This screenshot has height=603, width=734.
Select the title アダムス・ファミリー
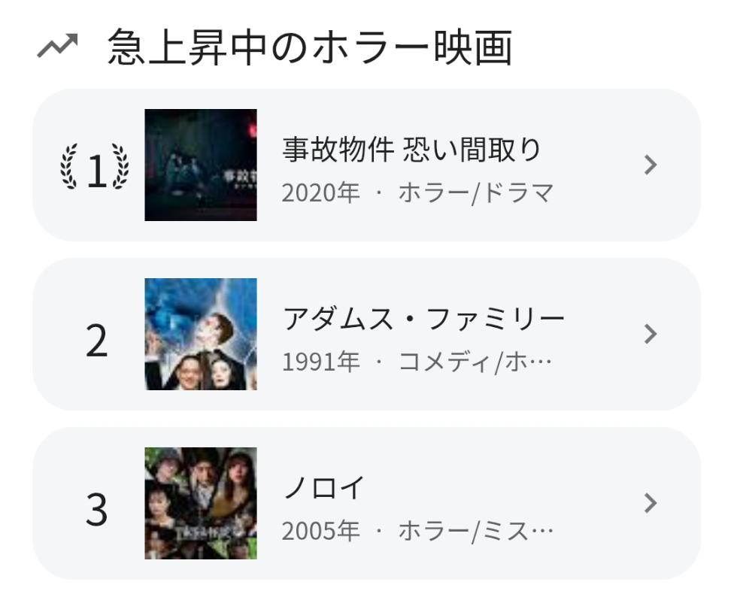423,319
